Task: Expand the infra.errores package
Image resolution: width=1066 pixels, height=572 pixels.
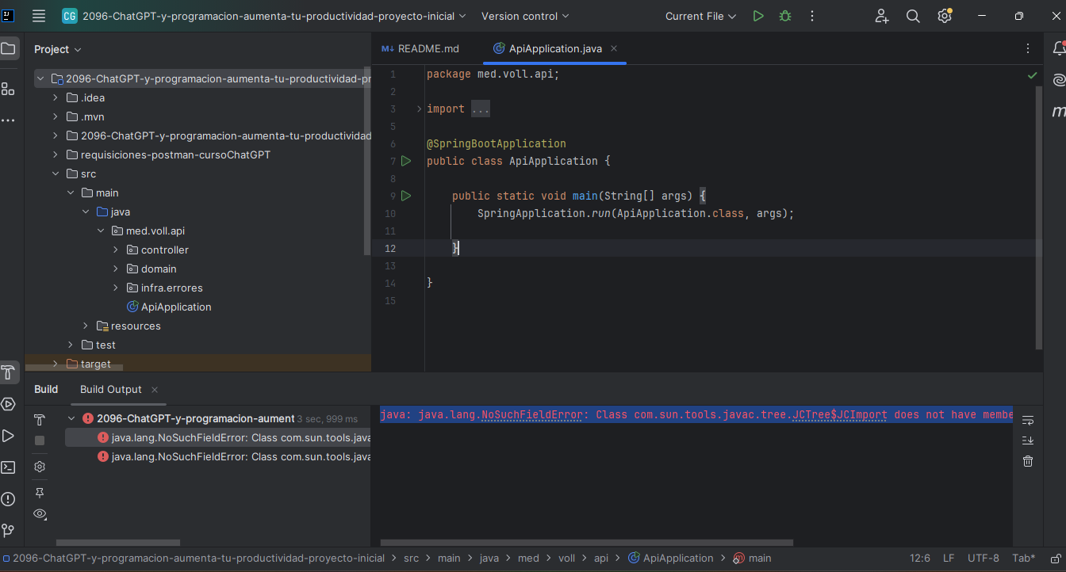Action: tap(116, 288)
